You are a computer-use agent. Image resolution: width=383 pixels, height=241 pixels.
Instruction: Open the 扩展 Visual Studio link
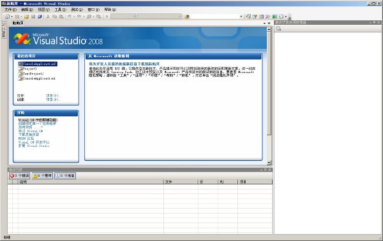[34, 146]
